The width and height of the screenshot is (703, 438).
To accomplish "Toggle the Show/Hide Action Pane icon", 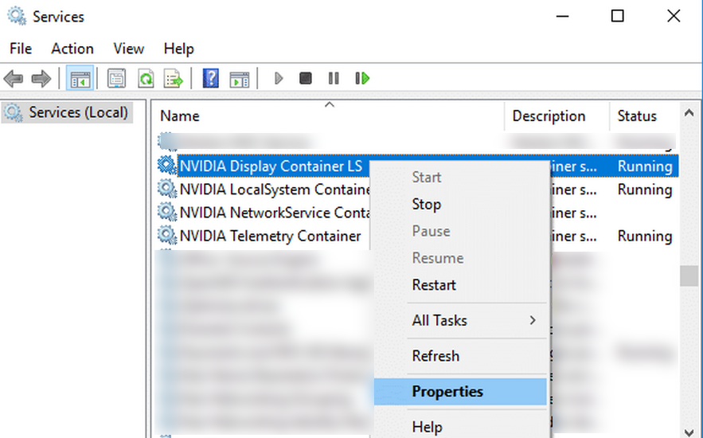I will point(240,79).
